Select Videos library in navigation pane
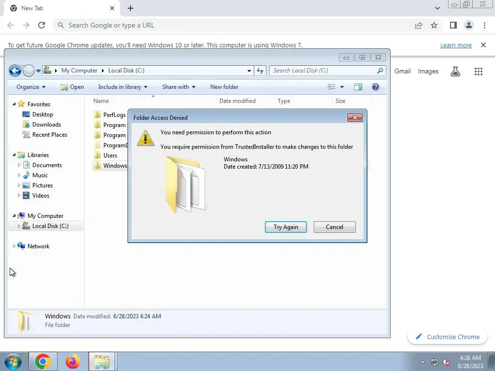 point(41,195)
